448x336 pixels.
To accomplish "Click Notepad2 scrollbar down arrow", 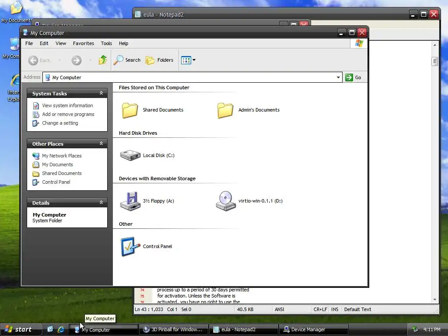I will point(434,299).
